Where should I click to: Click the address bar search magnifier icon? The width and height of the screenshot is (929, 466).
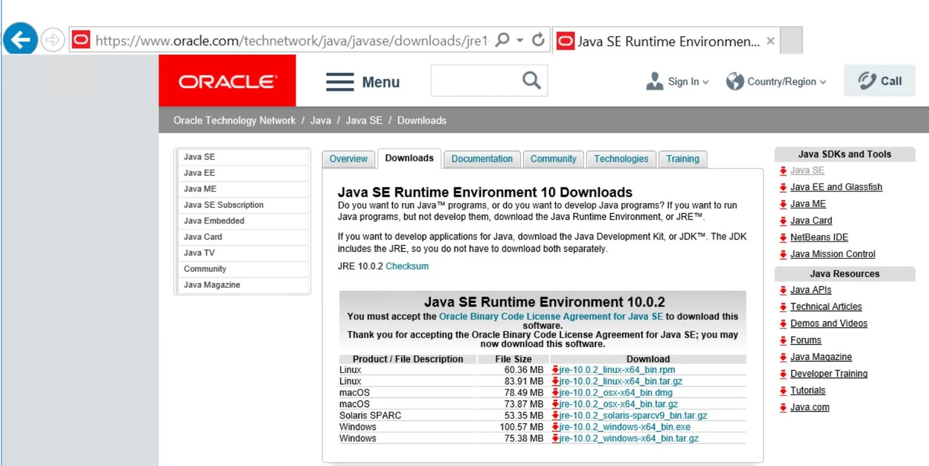point(502,40)
